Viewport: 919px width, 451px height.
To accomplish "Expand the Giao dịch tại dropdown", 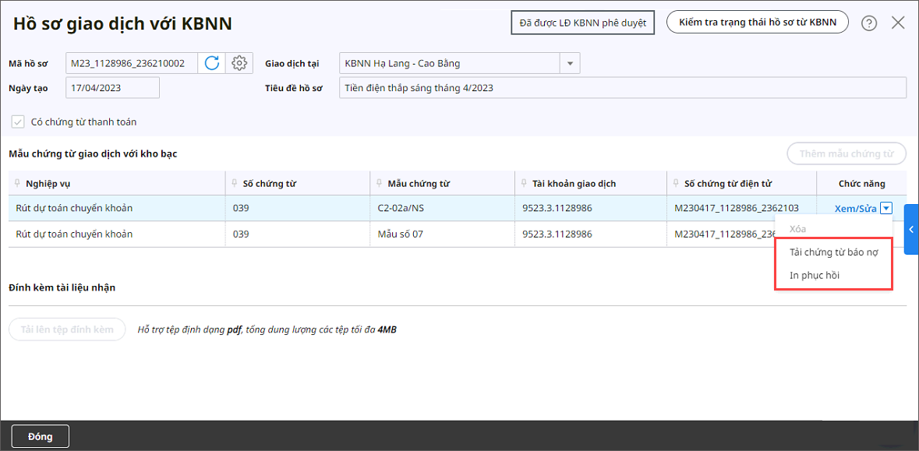I will point(569,64).
